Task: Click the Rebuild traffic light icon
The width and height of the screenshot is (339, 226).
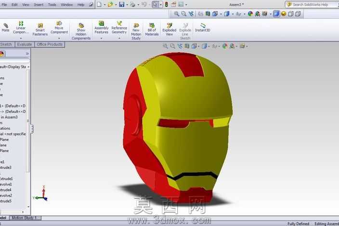Action: tap(167, 4)
